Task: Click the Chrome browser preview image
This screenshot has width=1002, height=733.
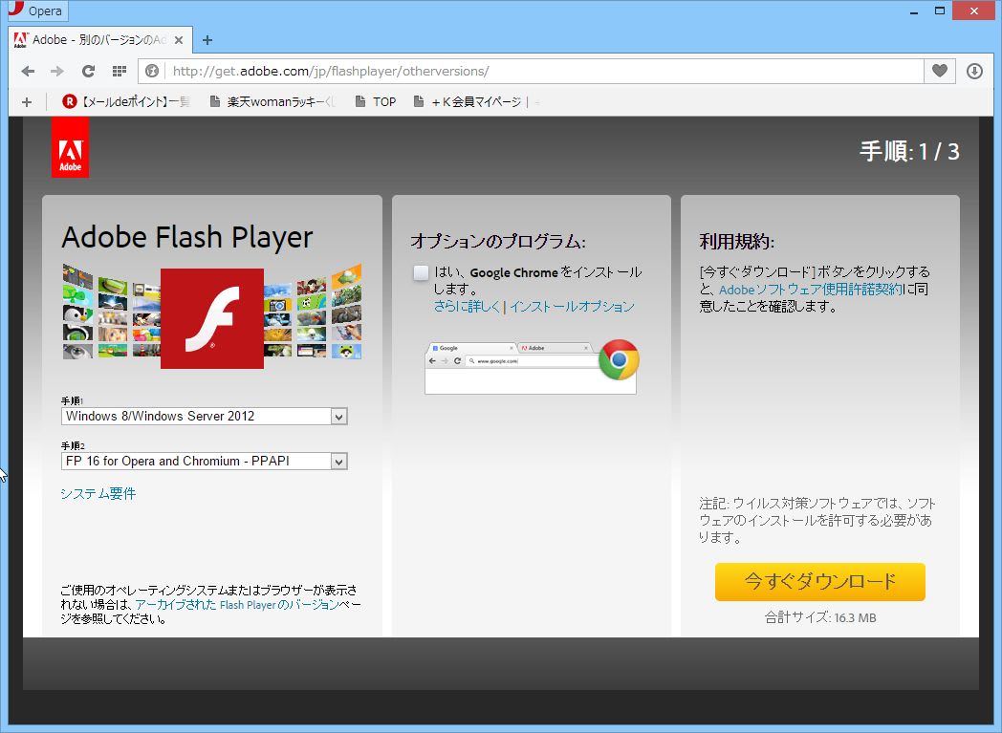Action: [x=532, y=367]
